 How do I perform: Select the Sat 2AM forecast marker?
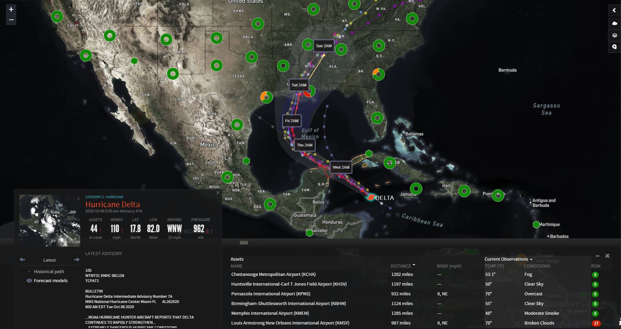click(299, 85)
